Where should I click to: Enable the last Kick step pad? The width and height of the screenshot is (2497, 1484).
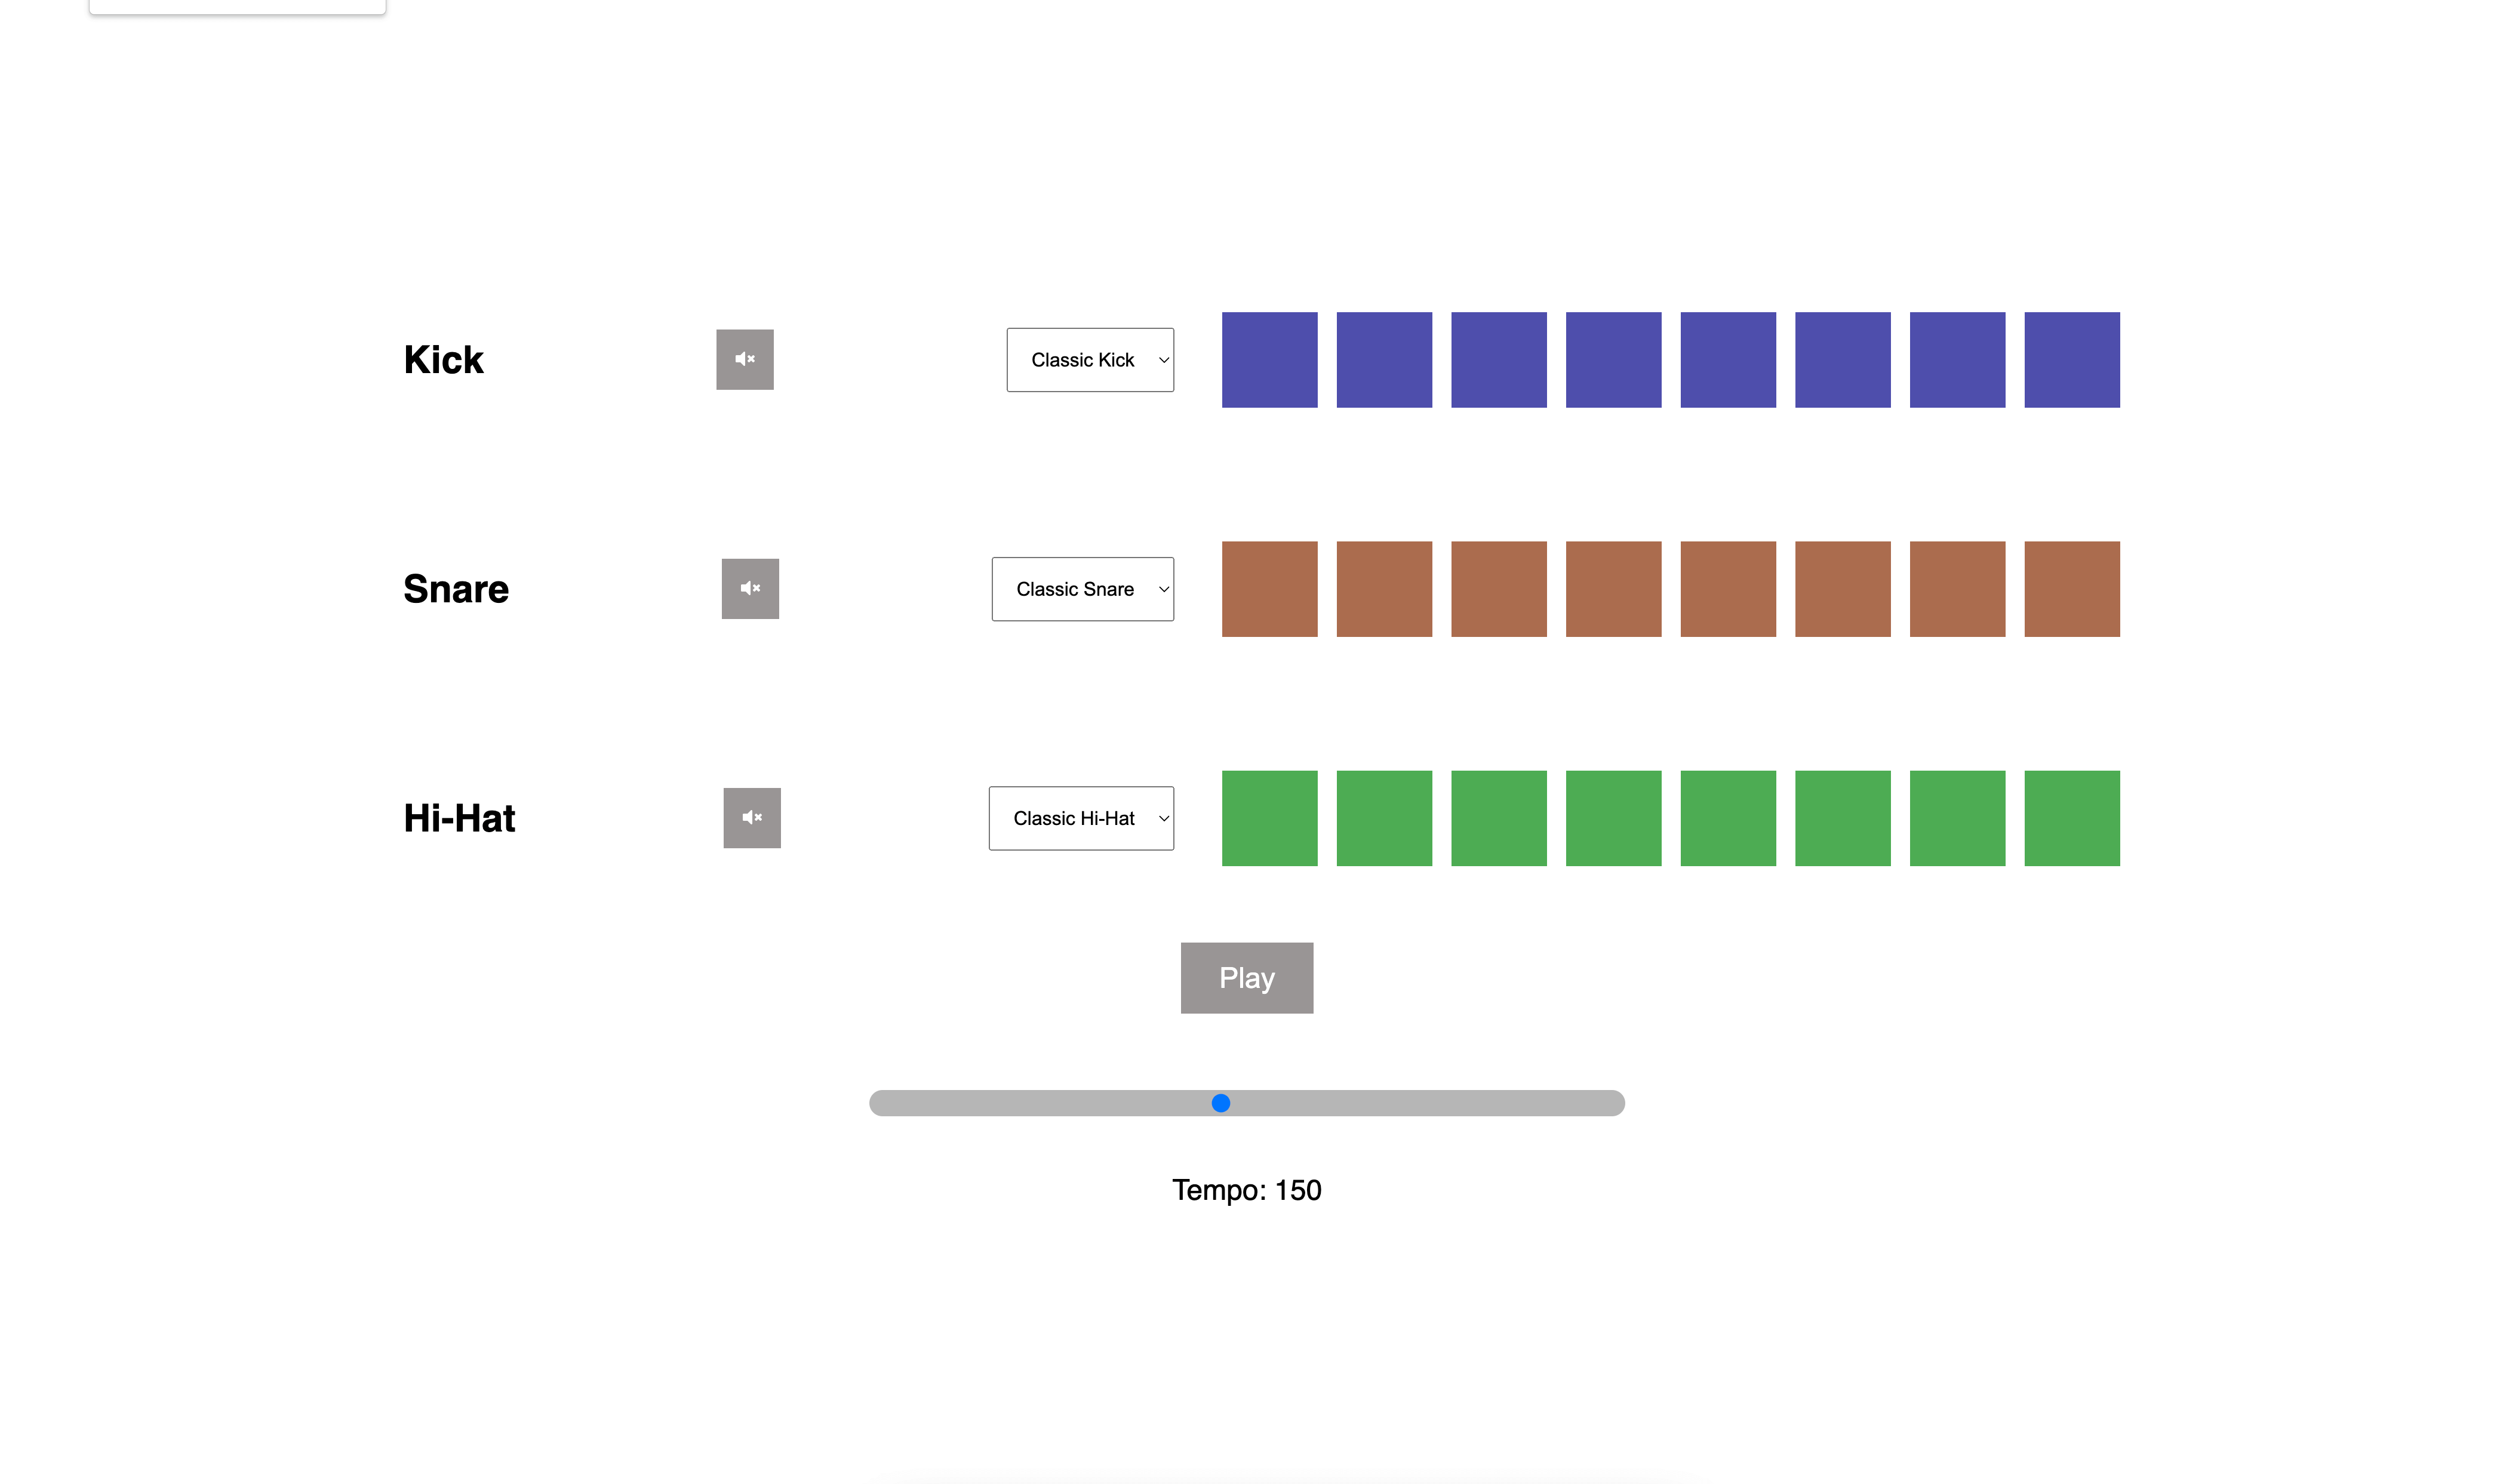[x=2071, y=360]
